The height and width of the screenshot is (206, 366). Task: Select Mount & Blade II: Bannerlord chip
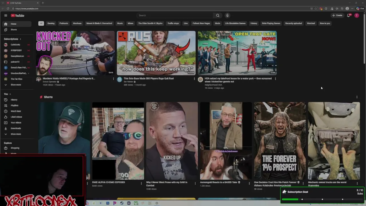click(99, 23)
